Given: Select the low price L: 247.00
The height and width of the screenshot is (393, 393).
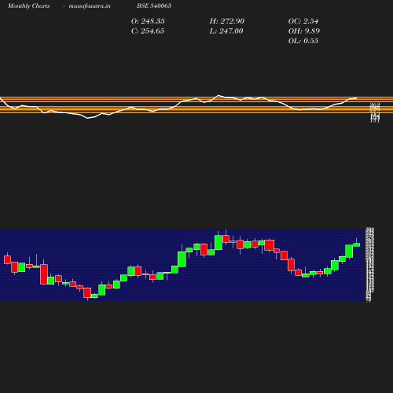Looking at the screenshot, I should pos(226,31).
